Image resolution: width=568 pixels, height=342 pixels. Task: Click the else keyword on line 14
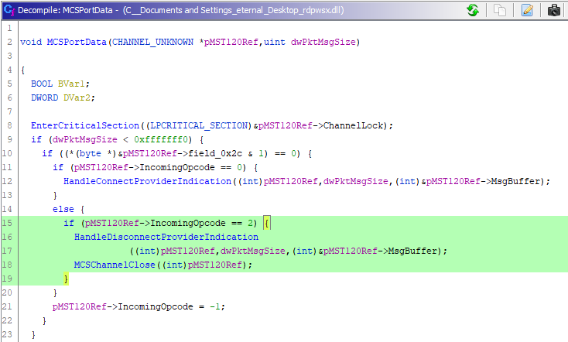pos(63,210)
